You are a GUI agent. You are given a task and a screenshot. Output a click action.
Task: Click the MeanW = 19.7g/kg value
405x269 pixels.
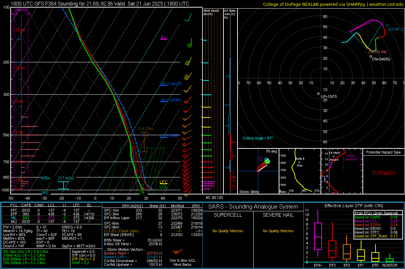coord(18,231)
